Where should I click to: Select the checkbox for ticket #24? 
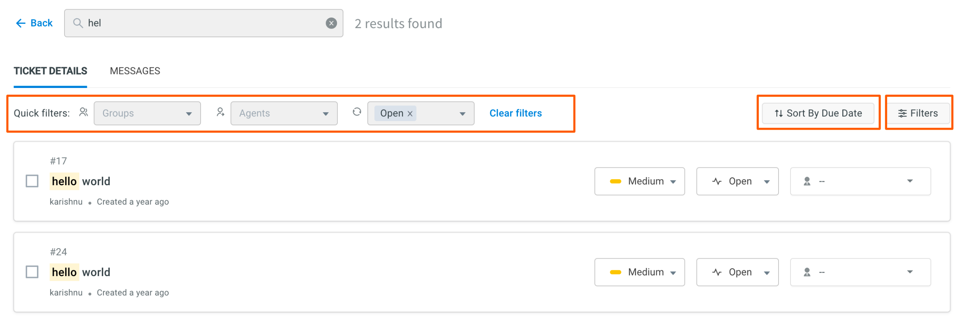[32, 272]
